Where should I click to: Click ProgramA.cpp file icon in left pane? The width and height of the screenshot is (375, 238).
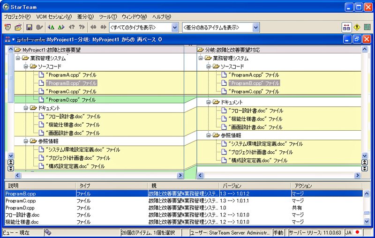(41, 75)
